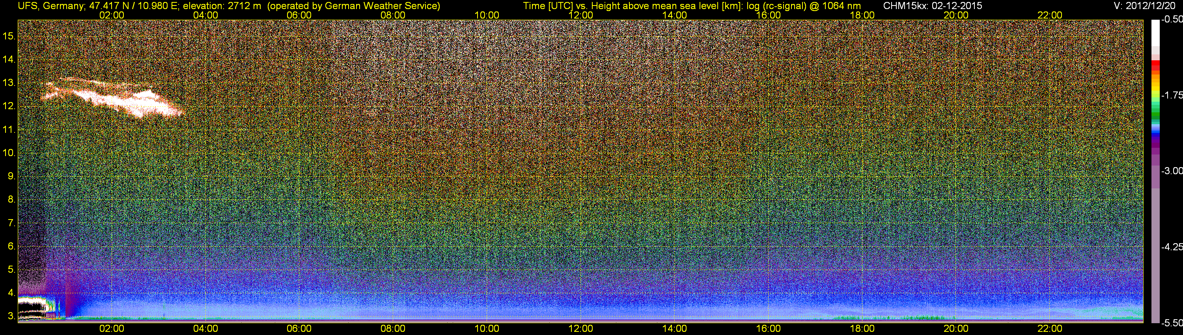Click the bottom axis time label 22:00
1183x335 pixels.
point(1050,329)
